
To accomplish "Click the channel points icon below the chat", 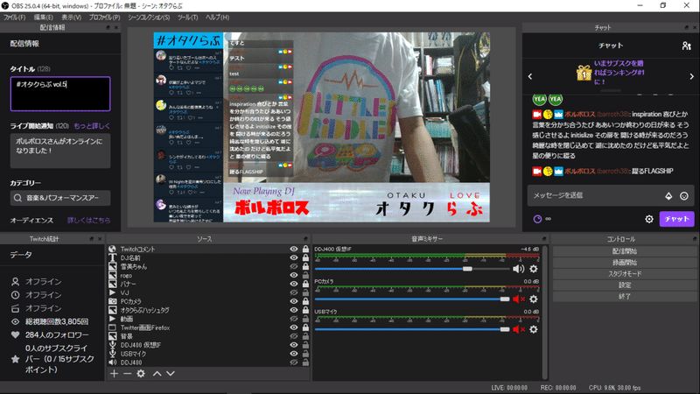I will 537,219.
